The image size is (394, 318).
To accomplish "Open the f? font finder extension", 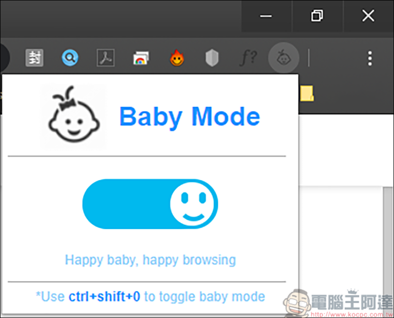I will tap(249, 58).
